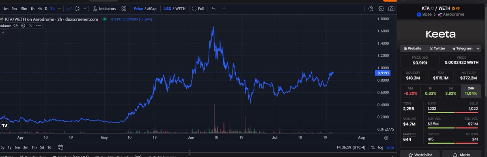Switch chart to MCap display
The image size is (487, 157).
point(151,8)
